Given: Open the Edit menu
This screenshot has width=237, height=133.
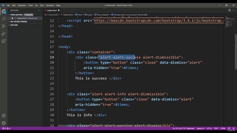Looking at the screenshot, I should (x=14, y=5).
